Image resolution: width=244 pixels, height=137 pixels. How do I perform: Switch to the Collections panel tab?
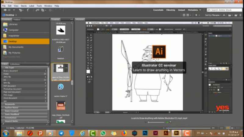coord(15,64)
